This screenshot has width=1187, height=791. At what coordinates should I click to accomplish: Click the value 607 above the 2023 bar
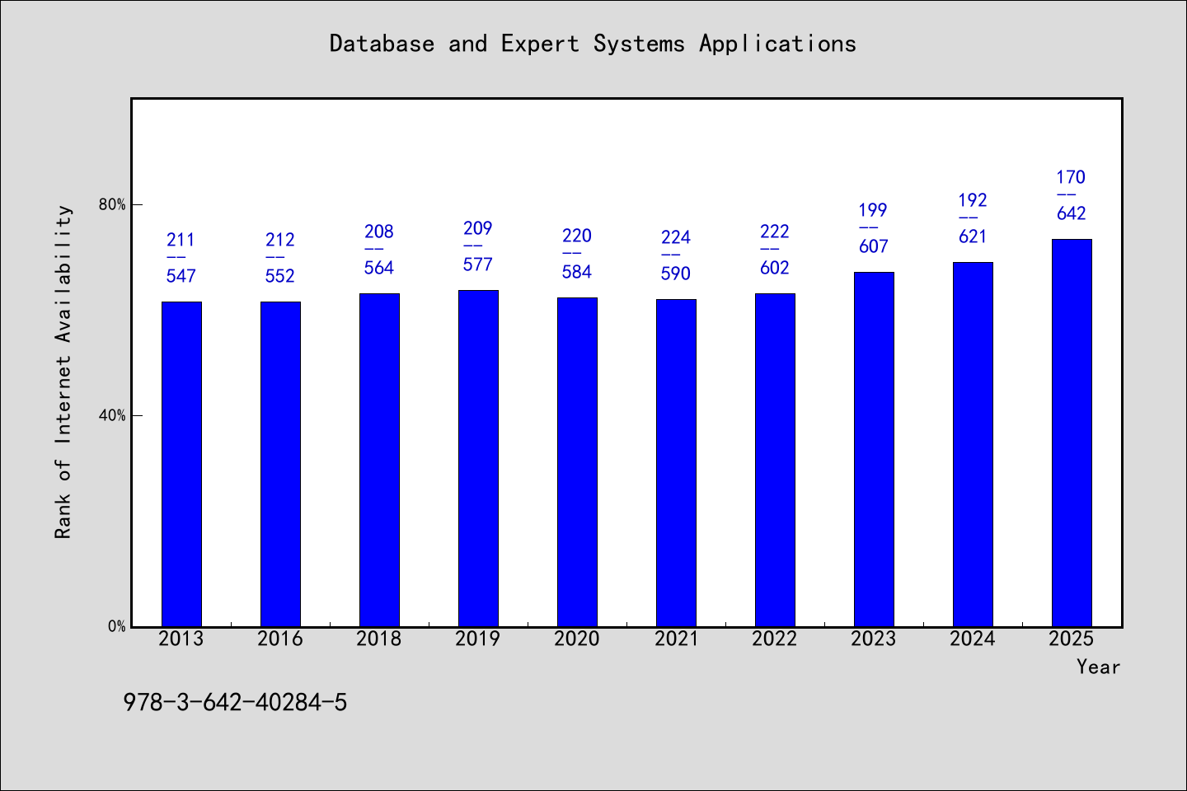(x=874, y=246)
